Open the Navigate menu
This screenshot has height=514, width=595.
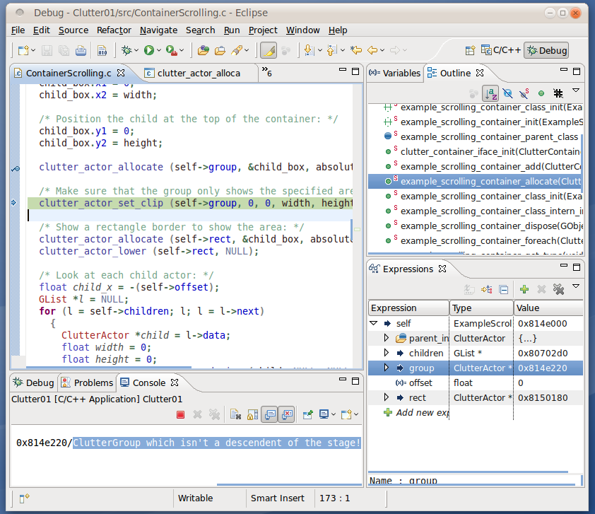pos(158,30)
